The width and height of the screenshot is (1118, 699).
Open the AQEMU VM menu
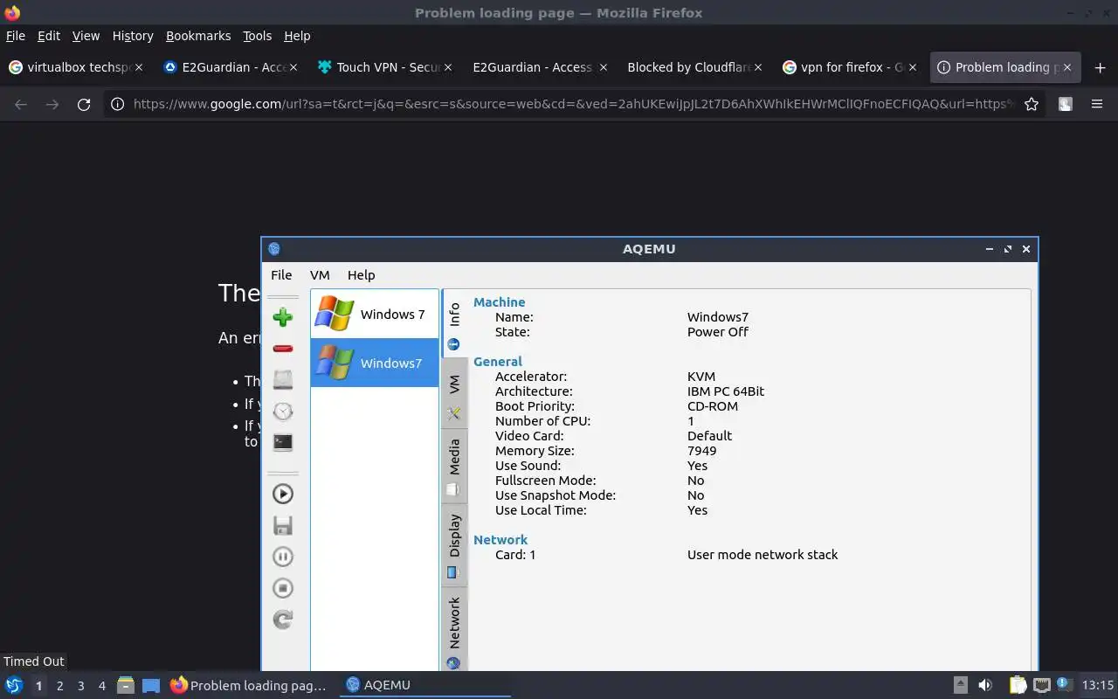pyautogui.click(x=320, y=274)
